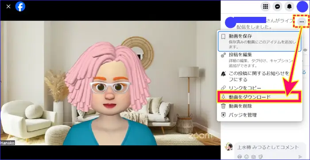This screenshot has height=160, width=310.
Task: Click the bookmark icon next to 動画を保存
Action: (x=223, y=37)
